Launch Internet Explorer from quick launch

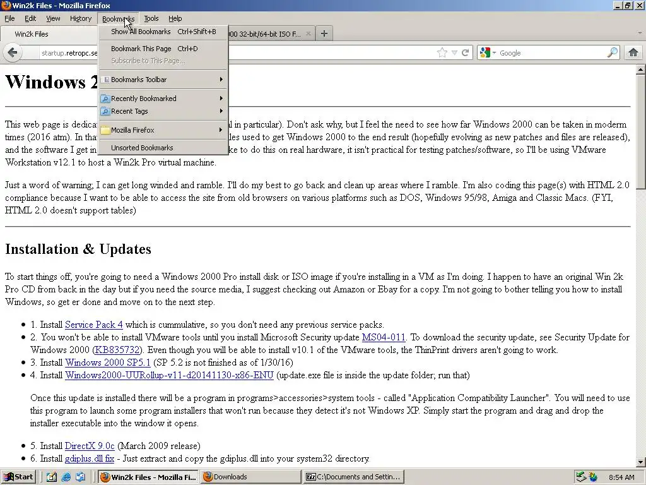coord(66,477)
